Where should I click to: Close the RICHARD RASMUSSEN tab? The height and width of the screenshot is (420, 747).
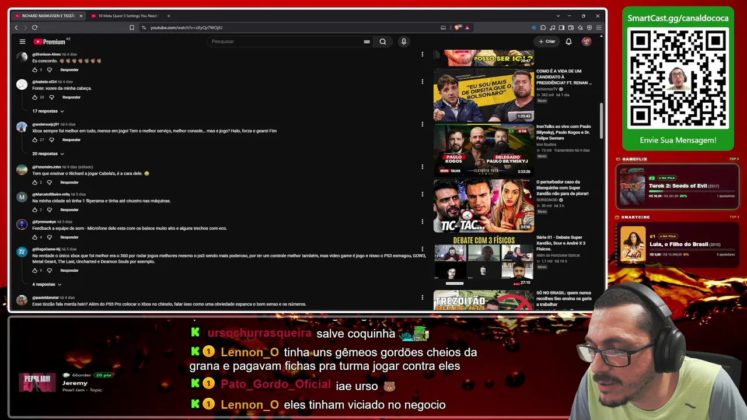tap(81, 16)
